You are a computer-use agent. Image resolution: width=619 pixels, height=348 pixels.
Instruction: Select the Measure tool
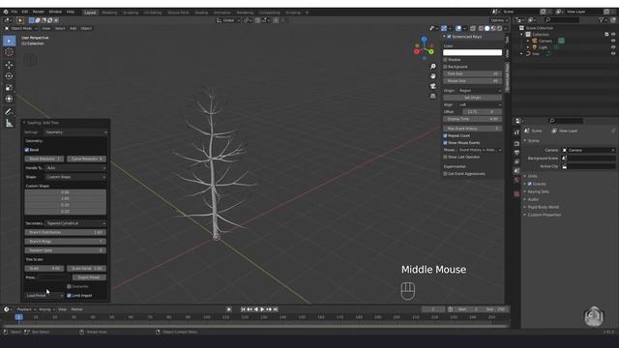point(9,123)
